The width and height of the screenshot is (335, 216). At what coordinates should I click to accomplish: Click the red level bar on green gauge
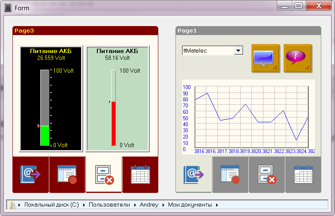tap(113, 124)
